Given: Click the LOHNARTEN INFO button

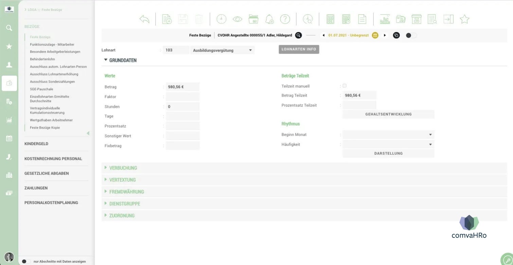Looking at the screenshot, I should 299,49.
